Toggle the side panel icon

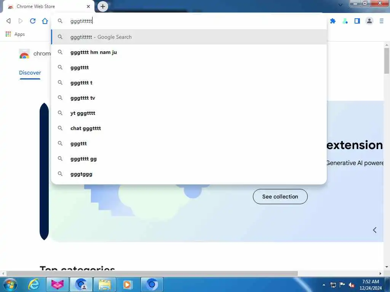tap(357, 21)
